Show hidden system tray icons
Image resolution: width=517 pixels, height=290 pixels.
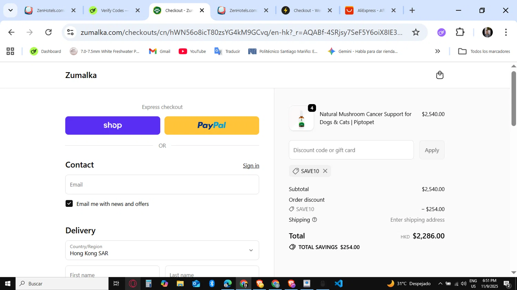440,284
